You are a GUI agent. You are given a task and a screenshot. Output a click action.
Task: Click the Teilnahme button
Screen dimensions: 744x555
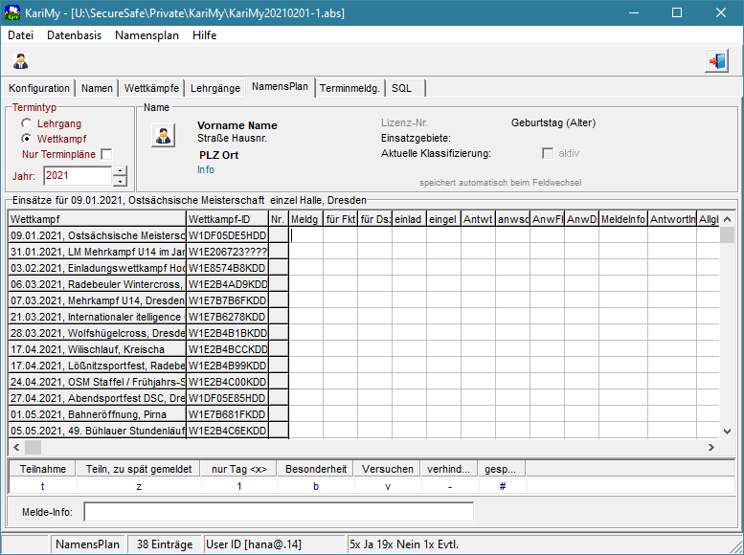pyautogui.click(x=43, y=469)
